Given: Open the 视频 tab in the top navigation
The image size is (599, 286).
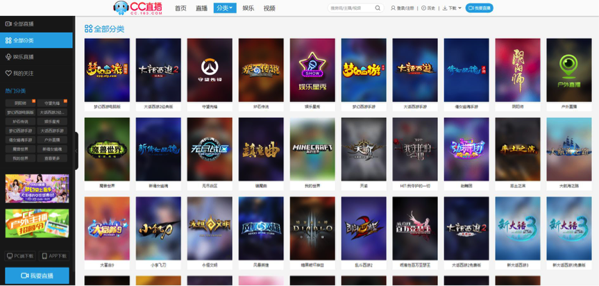Looking at the screenshot, I should point(269,8).
